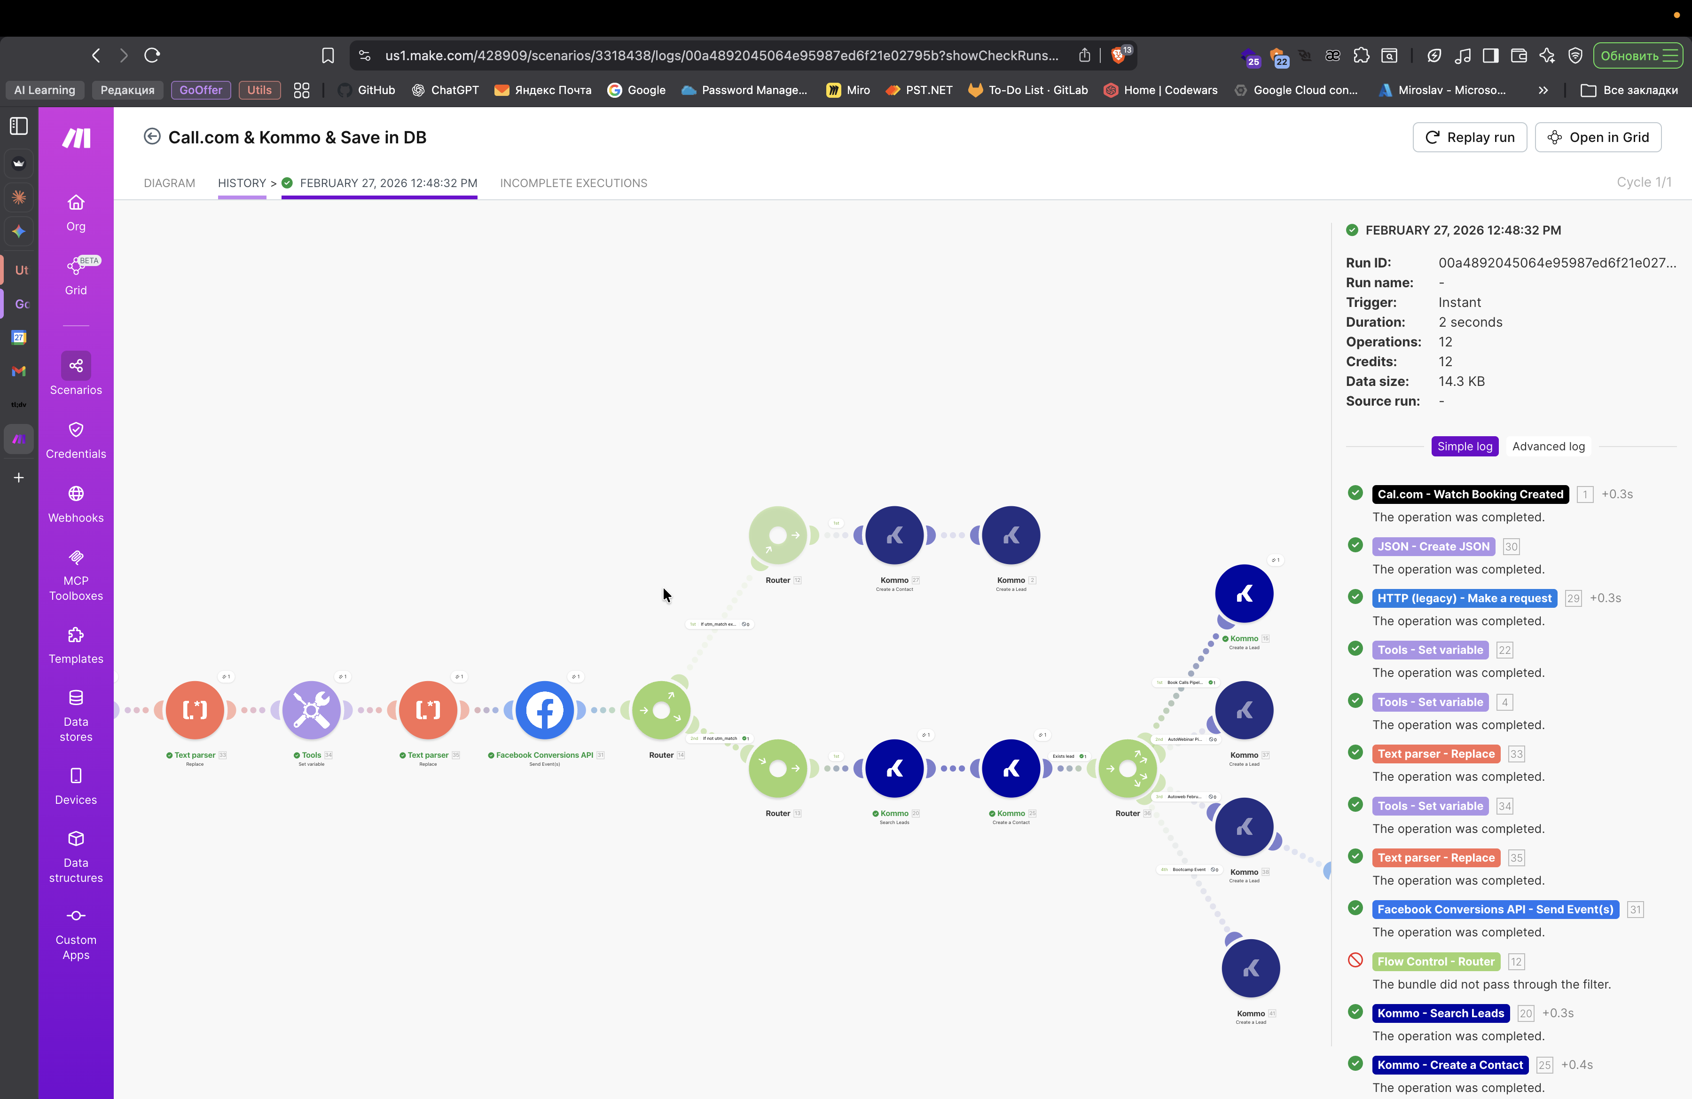Screen dimensions: 1692x1099
Task: Click the Tools Set variable module icon
Action: tap(311, 709)
